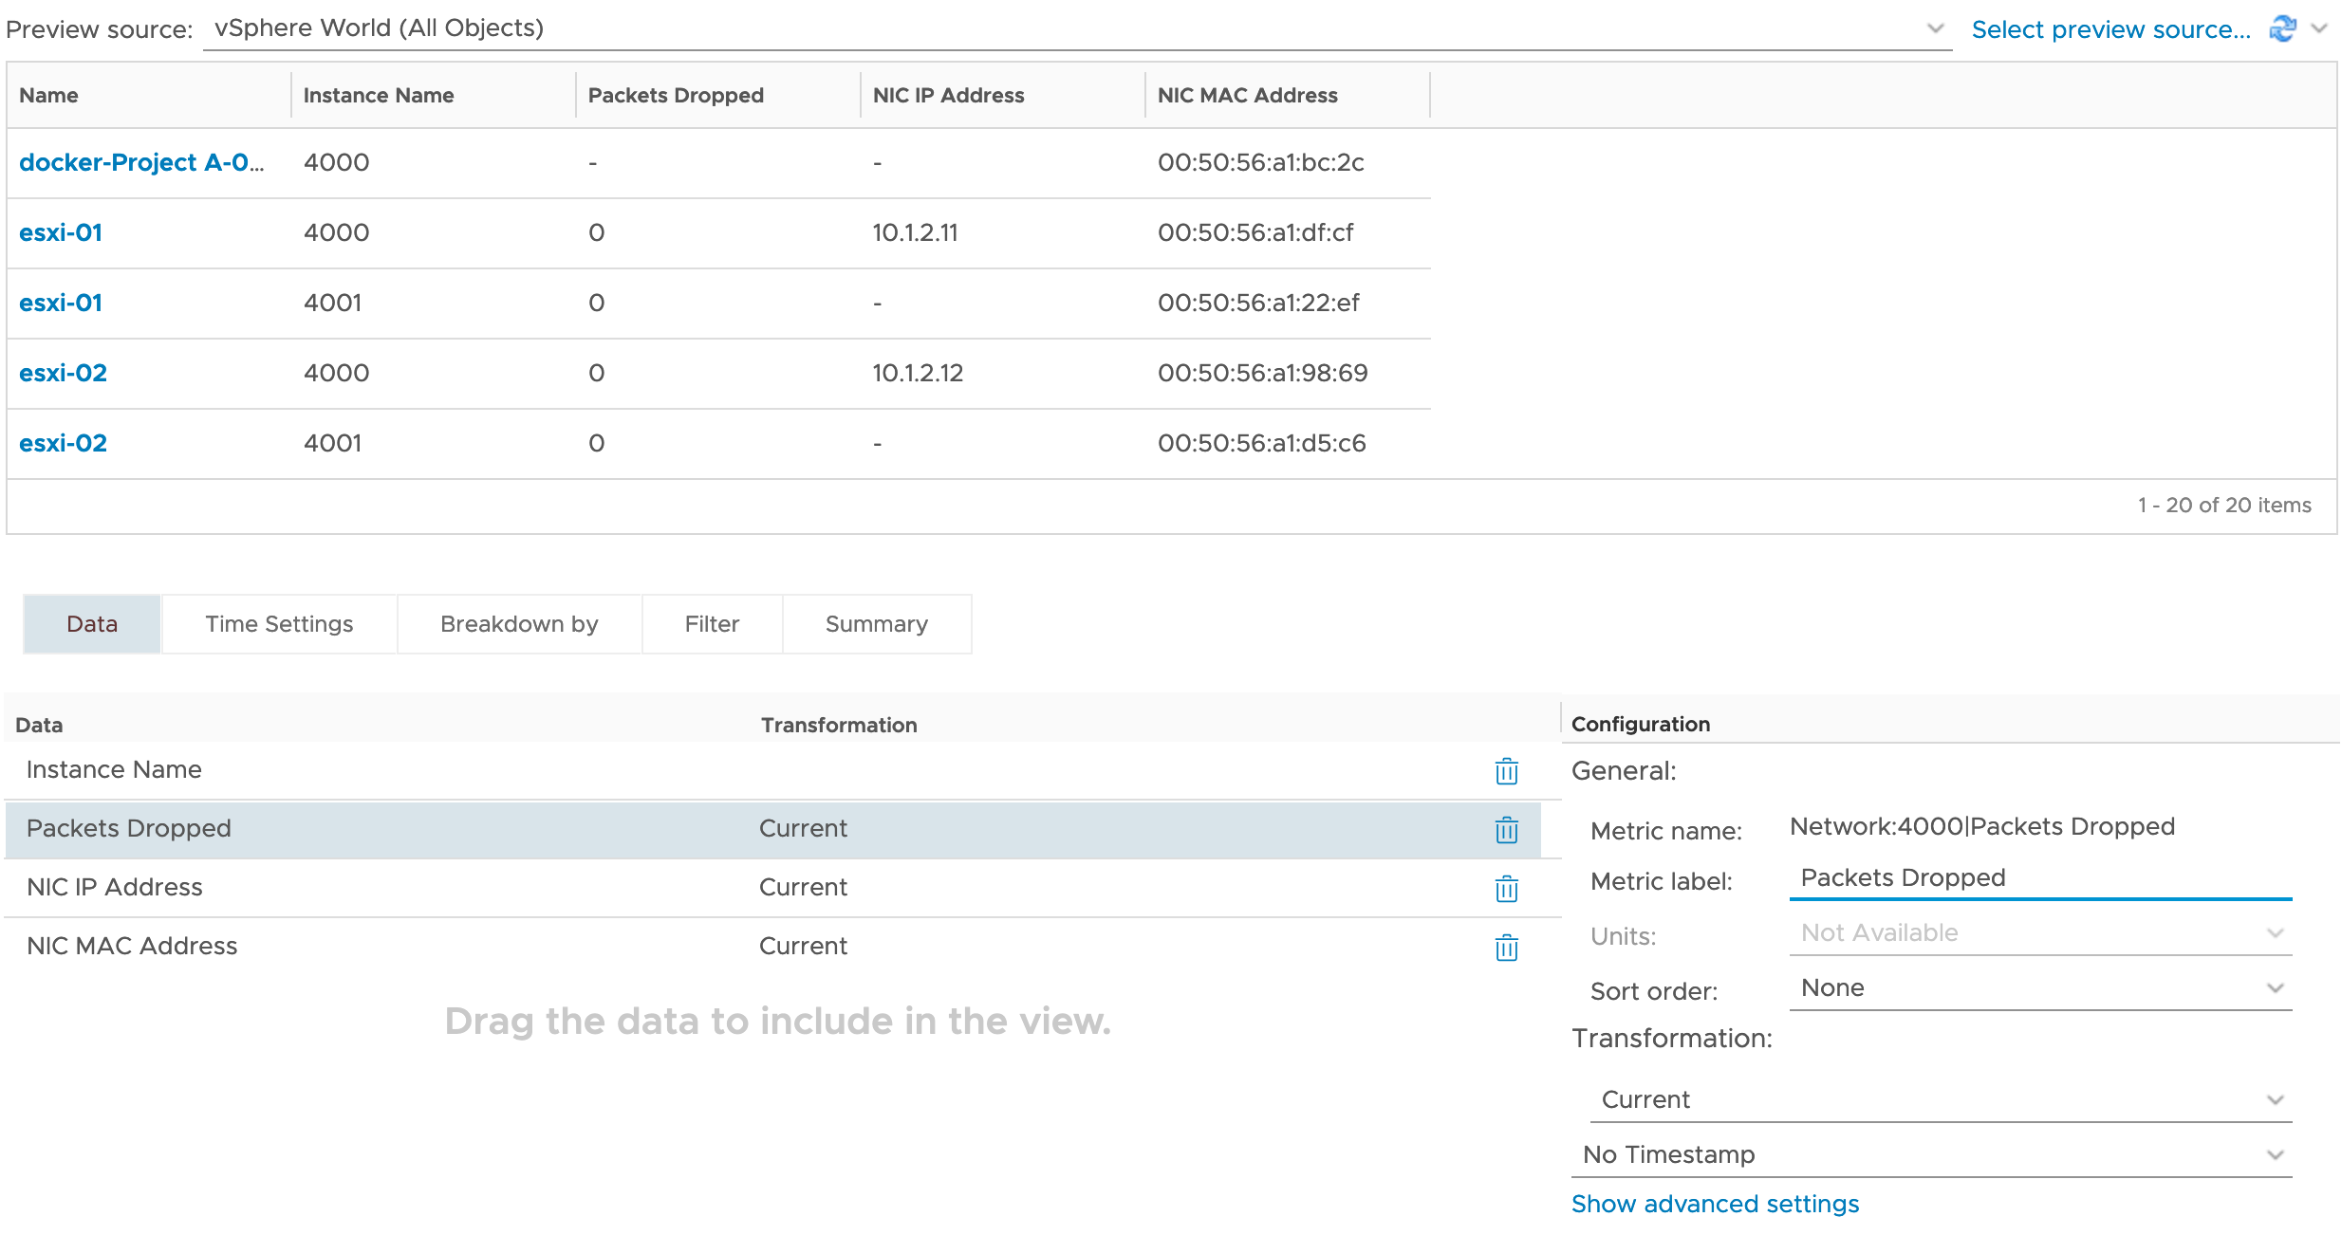Sort by the Name column header

pyautogui.click(x=149, y=95)
